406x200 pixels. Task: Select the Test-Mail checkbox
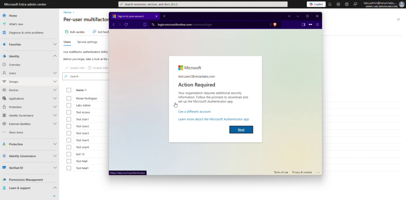point(69,161)
